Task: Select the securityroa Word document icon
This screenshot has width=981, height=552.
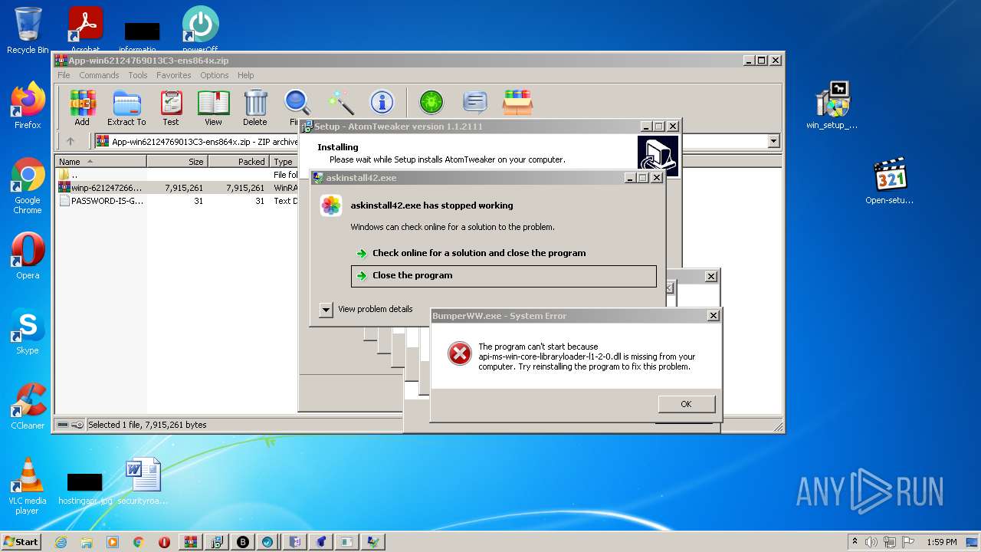Action: 143,481
